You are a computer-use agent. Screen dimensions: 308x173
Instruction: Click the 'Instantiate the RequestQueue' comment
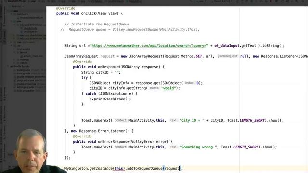[x=98, y=24]
